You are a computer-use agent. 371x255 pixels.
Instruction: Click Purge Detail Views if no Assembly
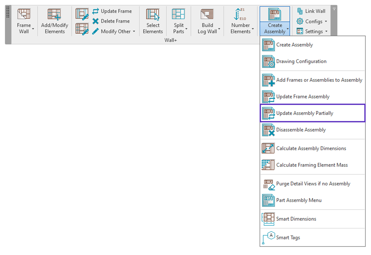coord(313,184)
